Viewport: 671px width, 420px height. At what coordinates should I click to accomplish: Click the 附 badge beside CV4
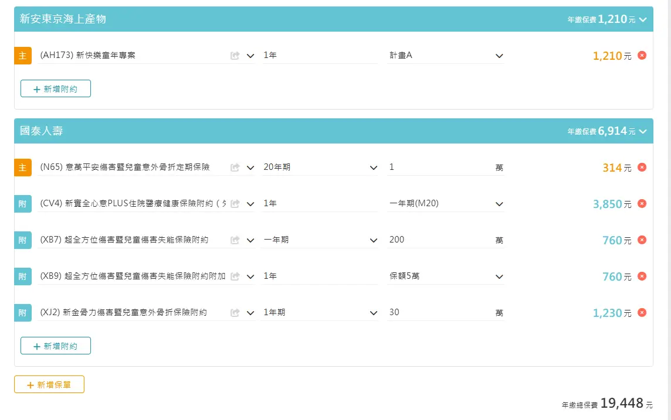(23, 204)
